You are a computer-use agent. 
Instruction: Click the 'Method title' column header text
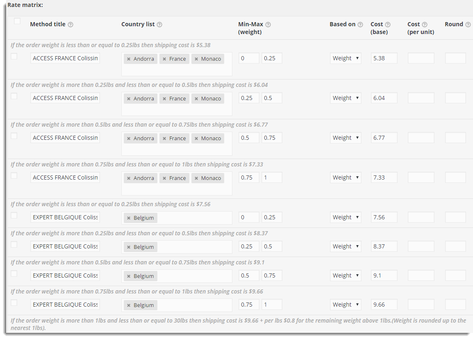(x=48, y=25)
